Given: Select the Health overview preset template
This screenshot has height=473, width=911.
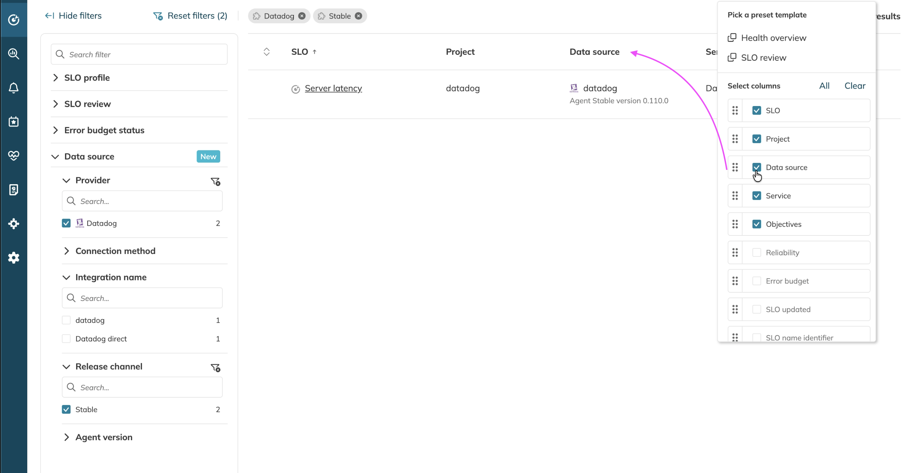Looking at the screenshot, I should (x=774, y=38).
